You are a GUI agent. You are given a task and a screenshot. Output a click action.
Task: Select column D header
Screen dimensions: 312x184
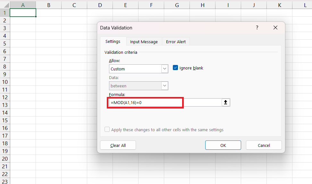point(100,5)
